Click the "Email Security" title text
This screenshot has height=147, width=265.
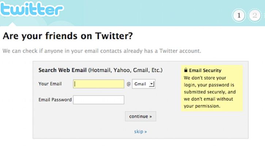click(205, 70)
